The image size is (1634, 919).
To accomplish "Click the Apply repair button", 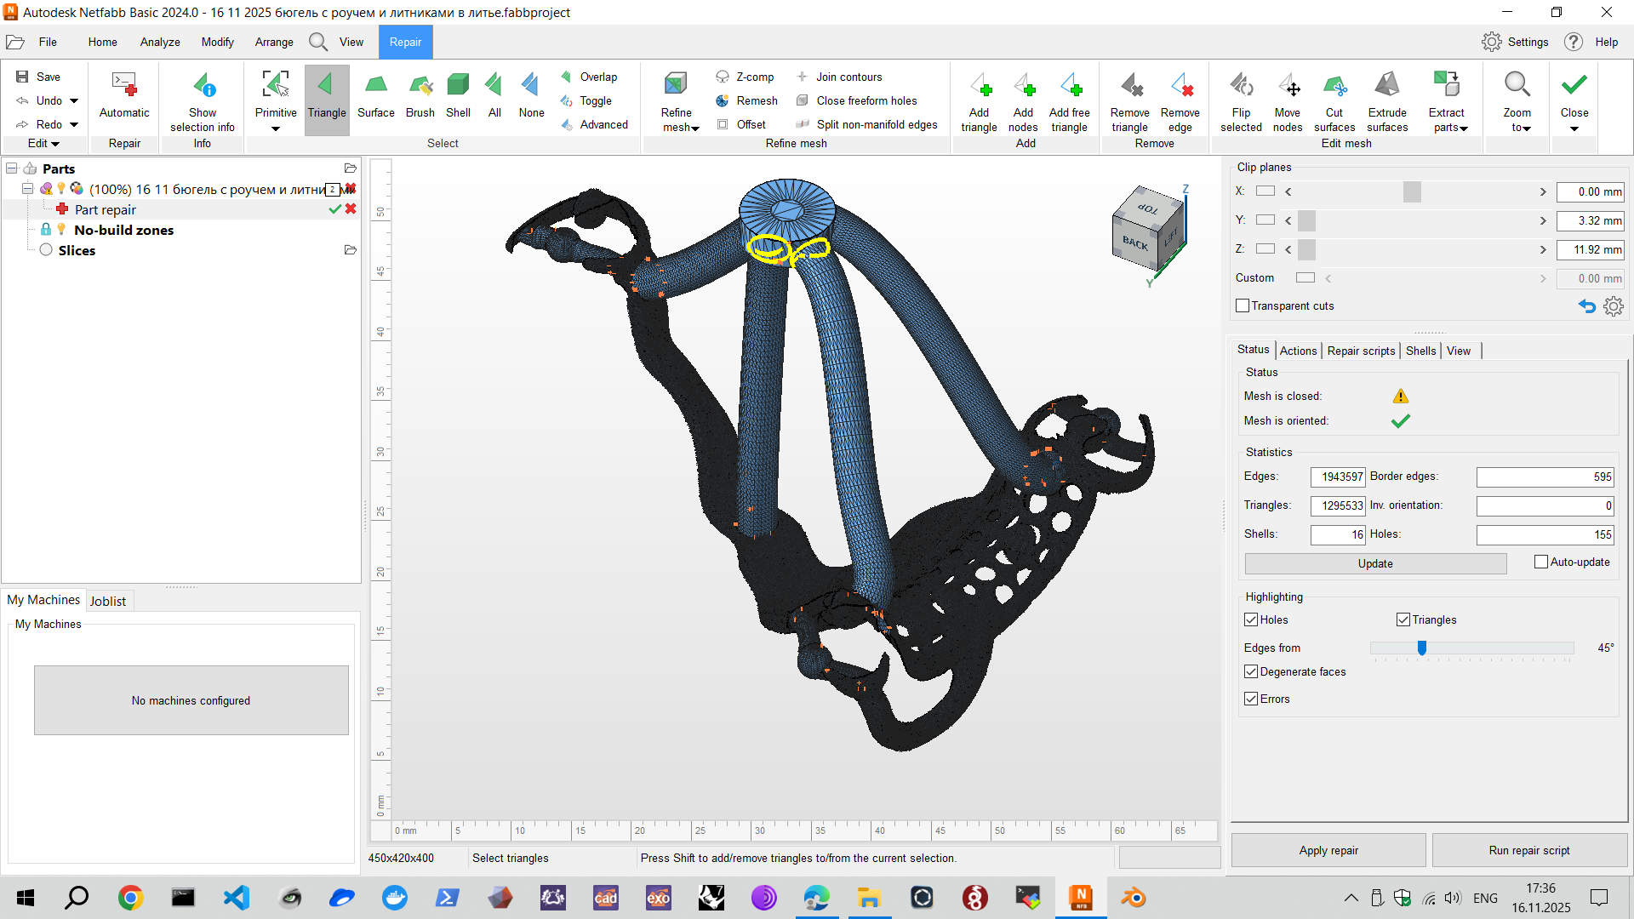I will pos(1328,850).
